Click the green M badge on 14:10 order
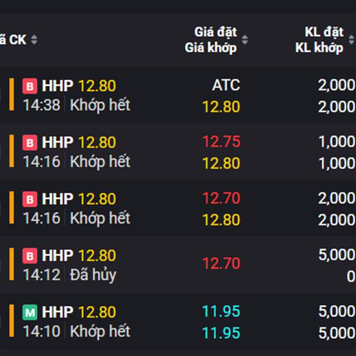The image size is (356, 356). point(30,312)
